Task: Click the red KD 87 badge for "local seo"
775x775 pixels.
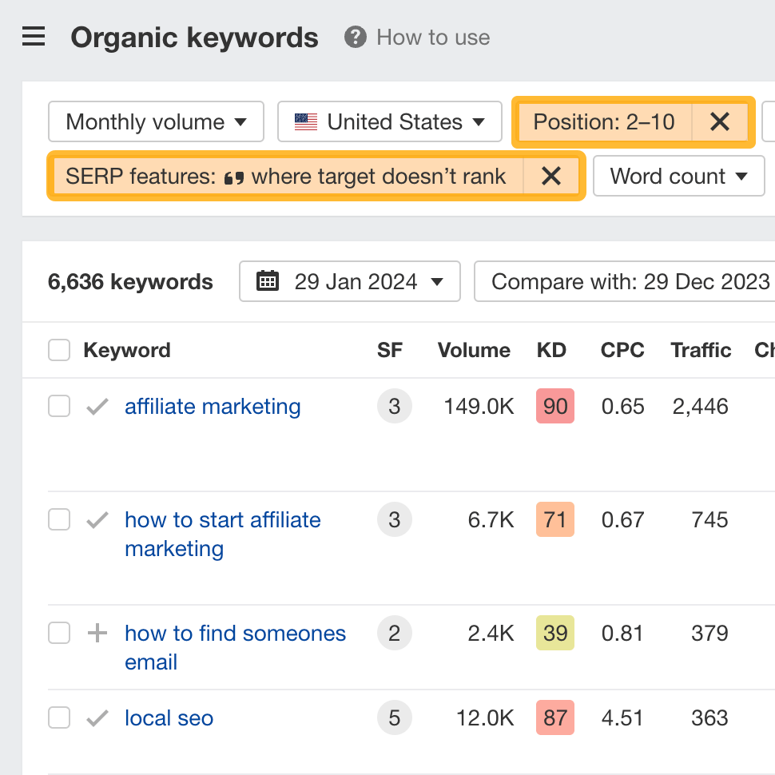Action: click(554, 717)
